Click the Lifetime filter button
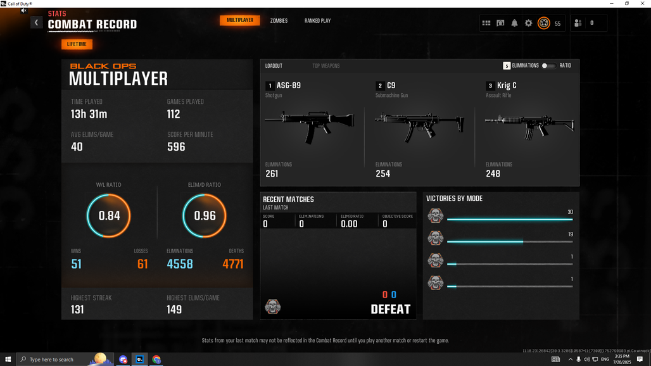Screen dimensions: 651x366 (77, 44)
